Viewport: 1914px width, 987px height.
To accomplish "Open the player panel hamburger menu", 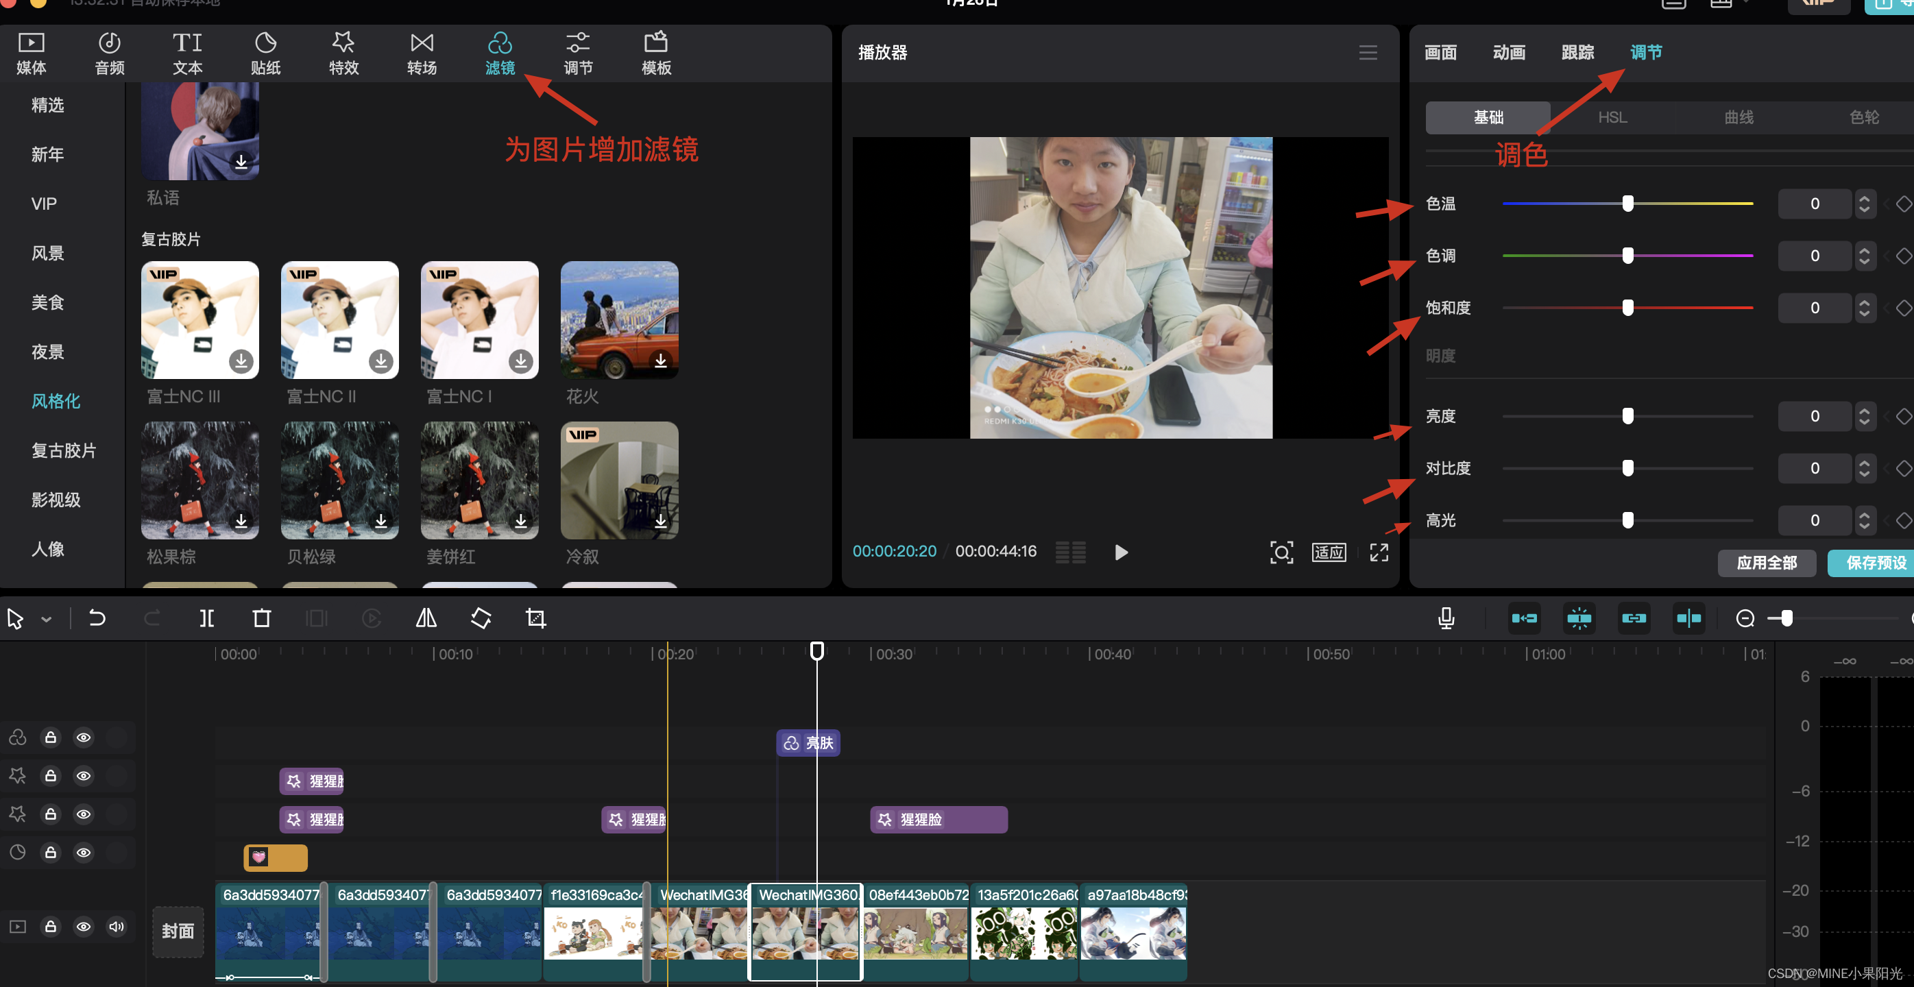I will point(1368,53).
